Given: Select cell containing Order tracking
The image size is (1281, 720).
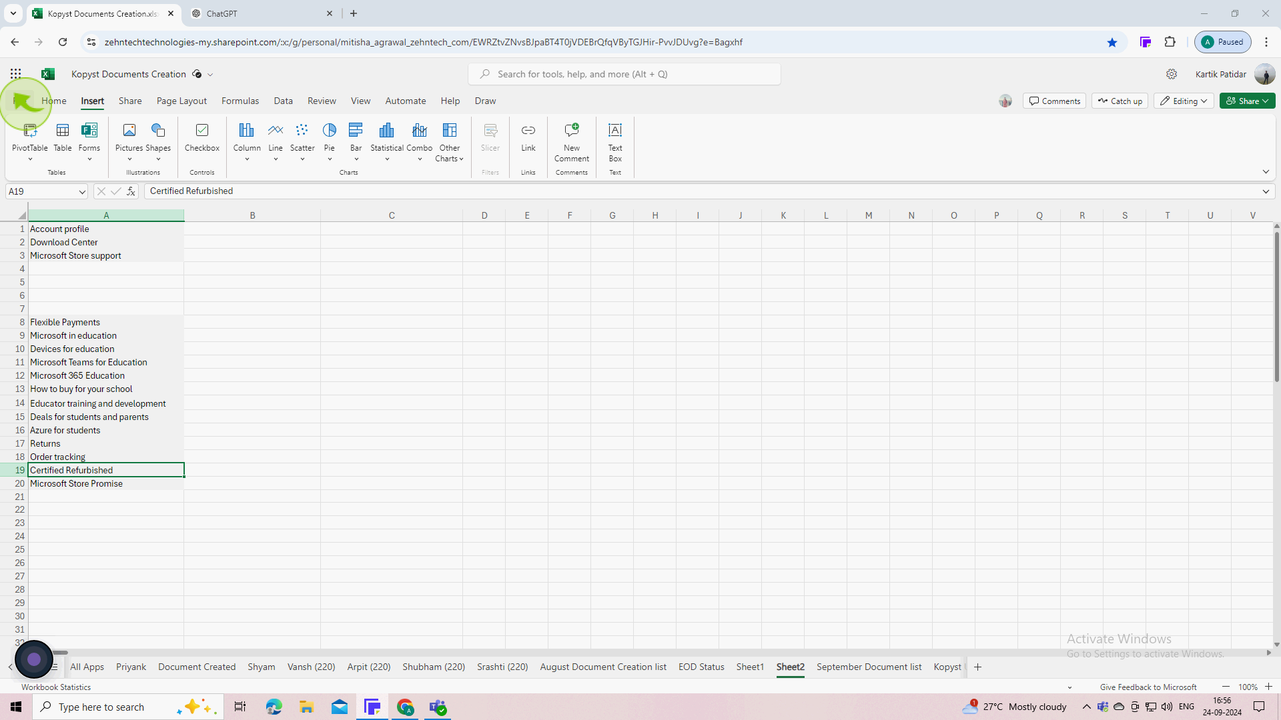Looking at the screenshot, I should tap(106, 457).
